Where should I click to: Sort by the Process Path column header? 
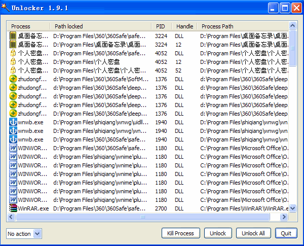click(243, 26)
